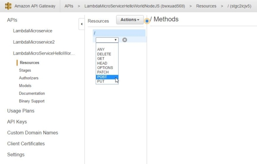This screenshot has height=164, width=257.
Task: Go to API Keys
Action: point(17,122)
